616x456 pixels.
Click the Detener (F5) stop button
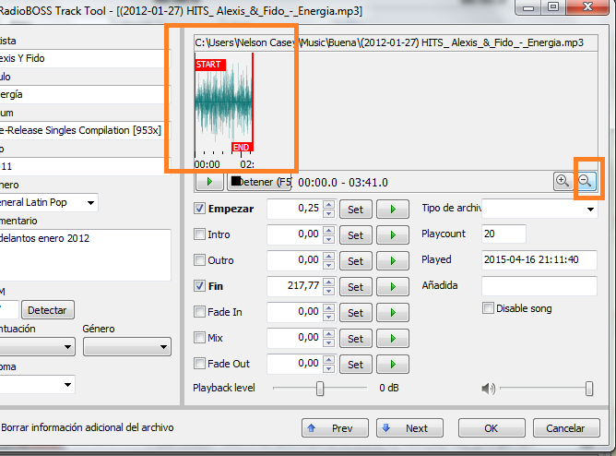tap(259, 183)
